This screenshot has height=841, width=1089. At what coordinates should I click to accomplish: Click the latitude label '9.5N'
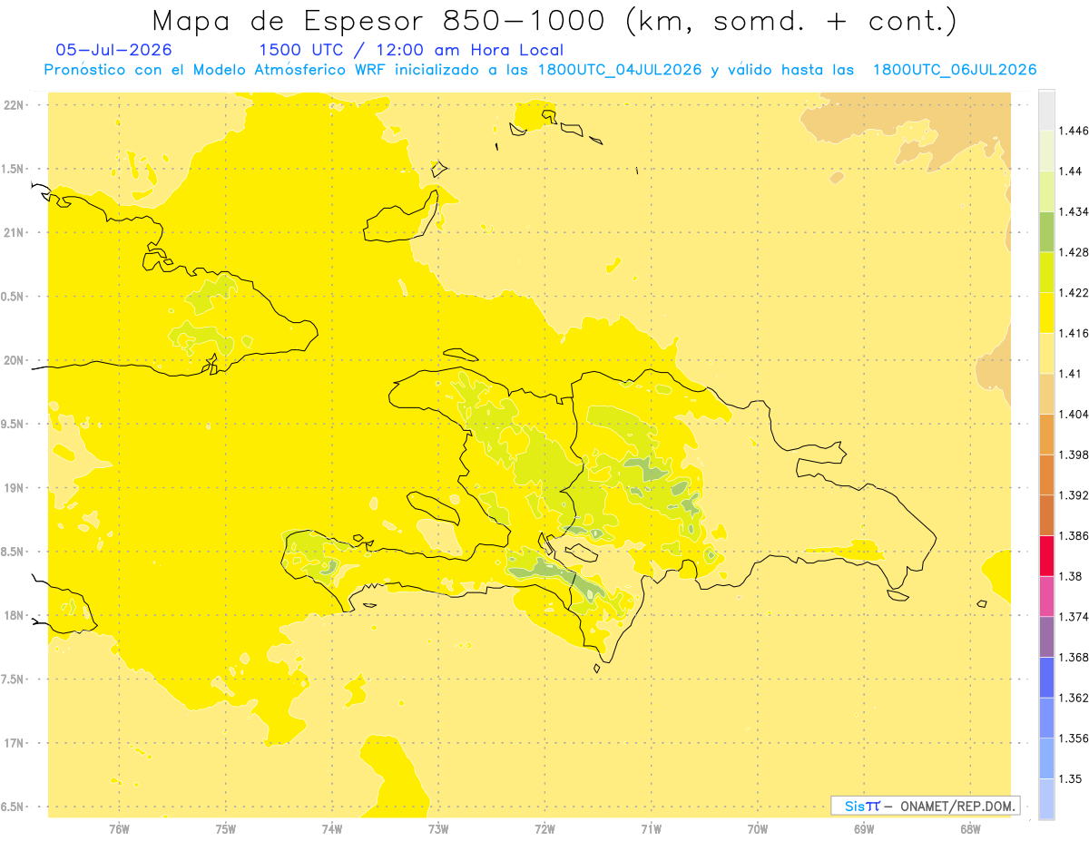coord(14,424)
